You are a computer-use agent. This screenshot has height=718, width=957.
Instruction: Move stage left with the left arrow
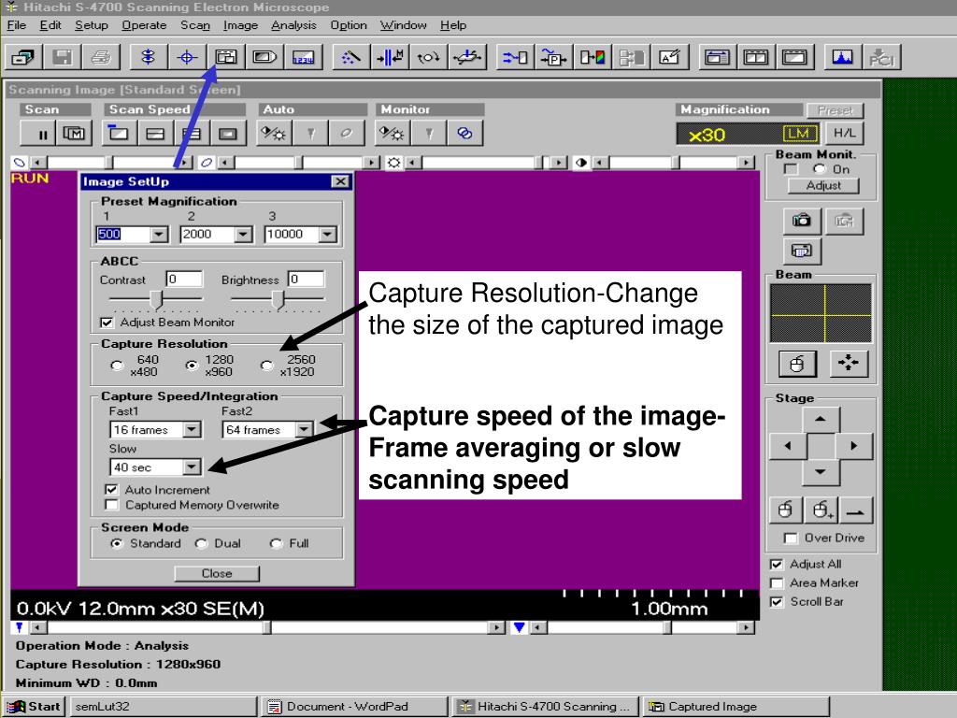[x=788, y=446]
